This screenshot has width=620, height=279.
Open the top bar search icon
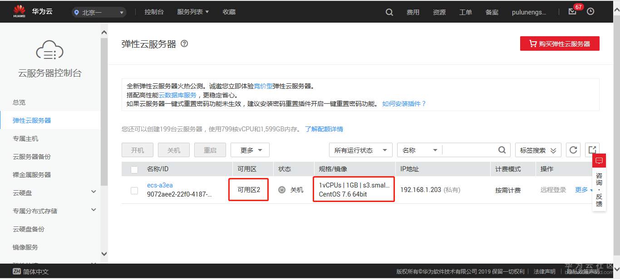click(x=389, y=12)
